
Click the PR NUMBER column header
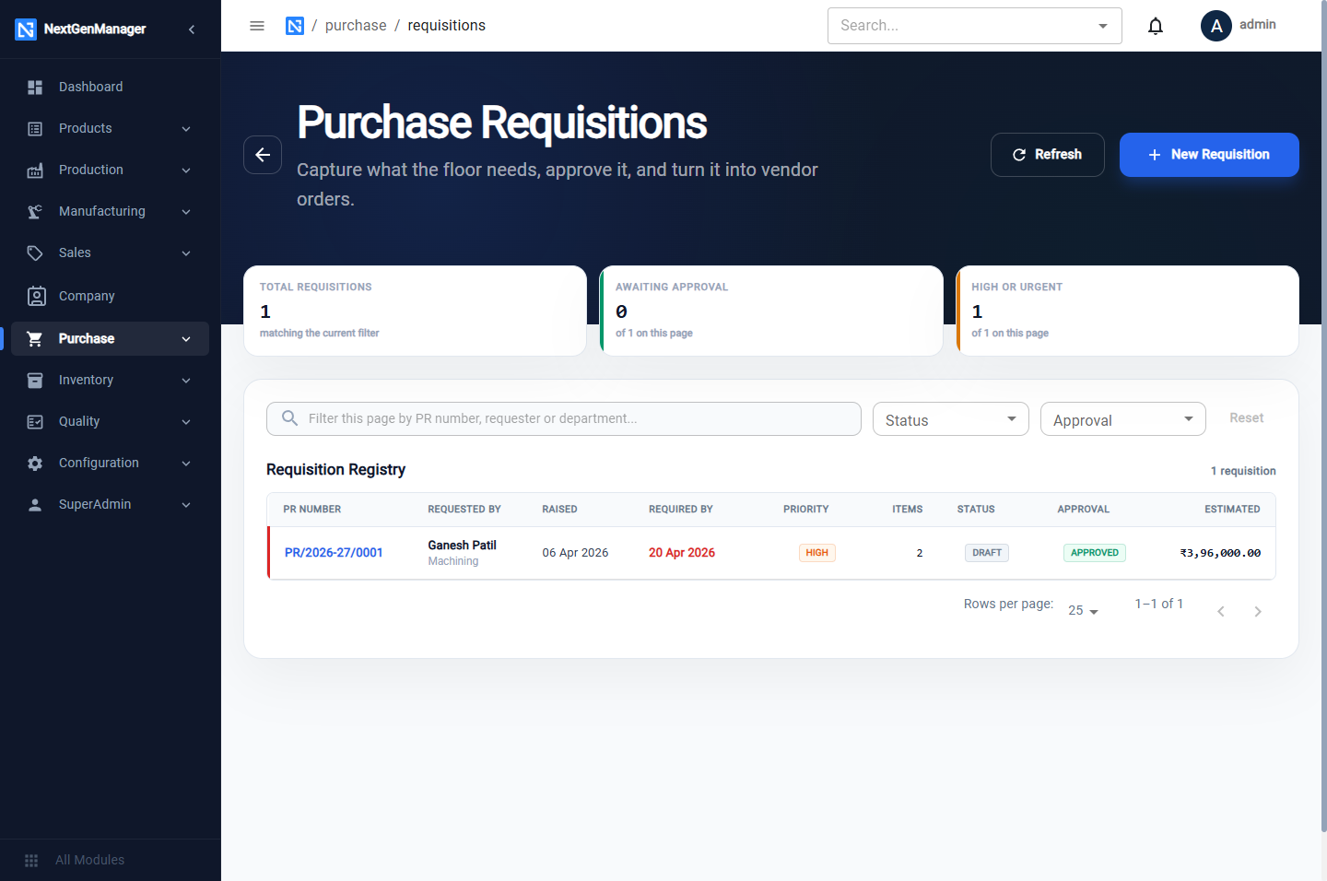click(312, 510)
